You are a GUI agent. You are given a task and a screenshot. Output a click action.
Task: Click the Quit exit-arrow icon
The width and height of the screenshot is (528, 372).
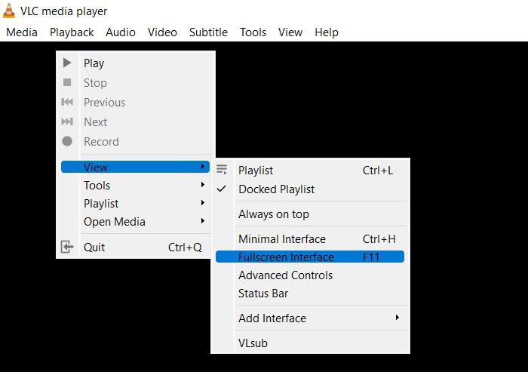[67, 247]
